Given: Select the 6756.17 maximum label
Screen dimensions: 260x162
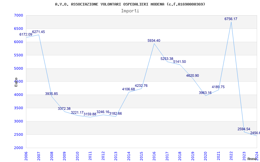Looking at the screenshot, I should 231,19.
